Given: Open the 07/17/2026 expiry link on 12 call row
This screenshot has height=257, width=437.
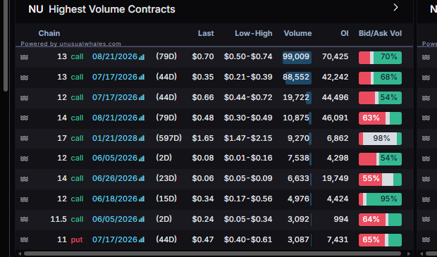Looking at the screenshot, I should point(115,97).
